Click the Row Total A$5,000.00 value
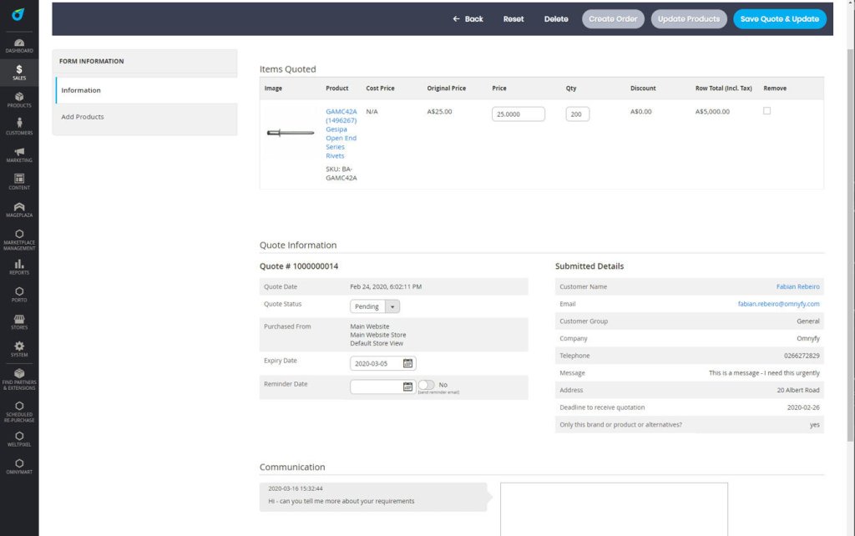 [712, 112]
